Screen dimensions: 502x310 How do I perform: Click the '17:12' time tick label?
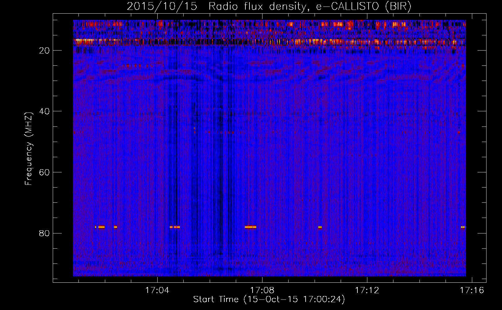pyautogui.click(x=367, y=290)
